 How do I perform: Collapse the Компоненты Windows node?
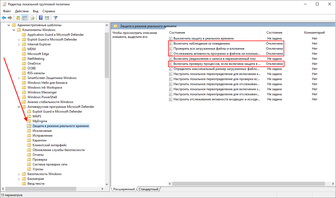(x=14, y=30)
